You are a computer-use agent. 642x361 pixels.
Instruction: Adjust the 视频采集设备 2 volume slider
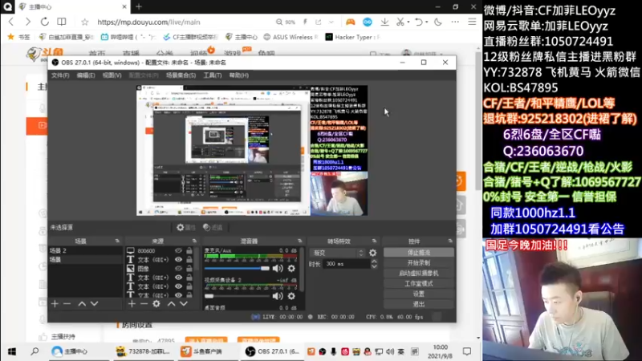tap(237, 295)
